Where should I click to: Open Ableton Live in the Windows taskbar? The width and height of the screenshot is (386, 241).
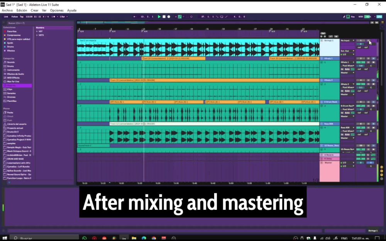pyautogui.click(x=124, y=238)
